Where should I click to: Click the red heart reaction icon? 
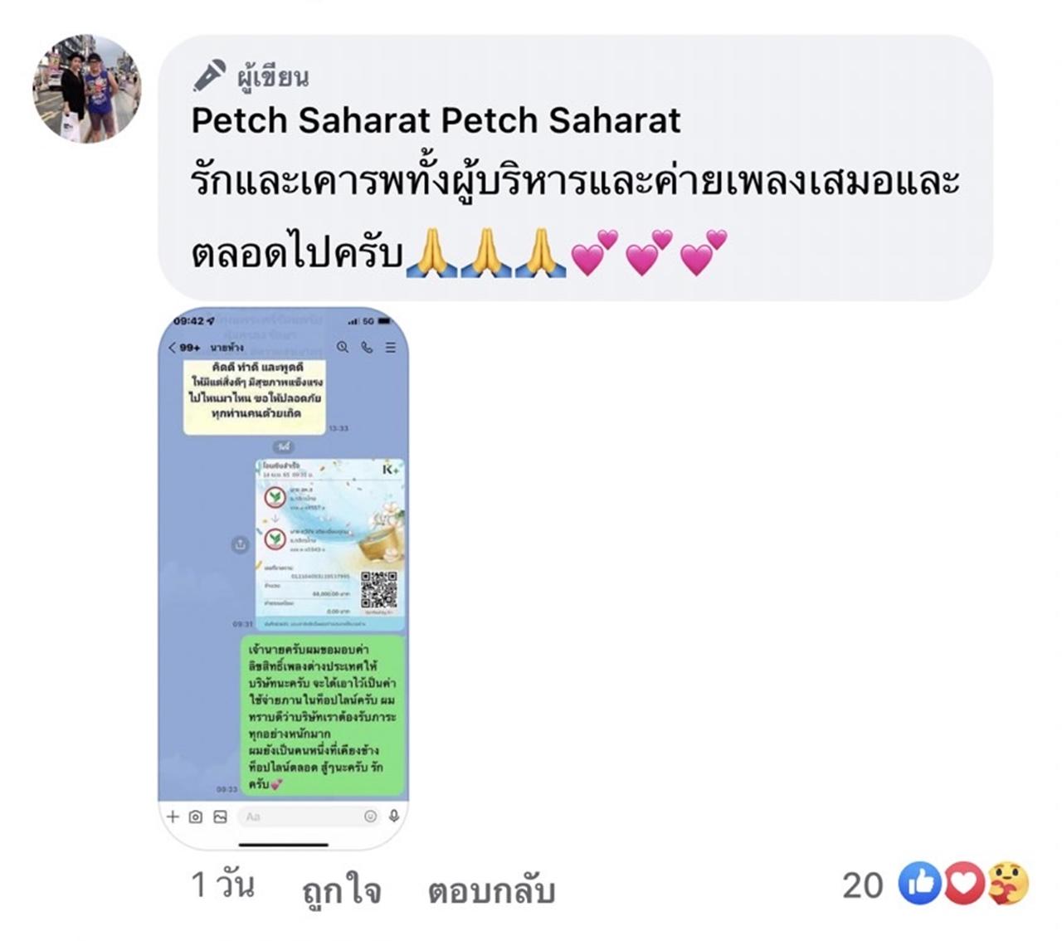point(963,884)
